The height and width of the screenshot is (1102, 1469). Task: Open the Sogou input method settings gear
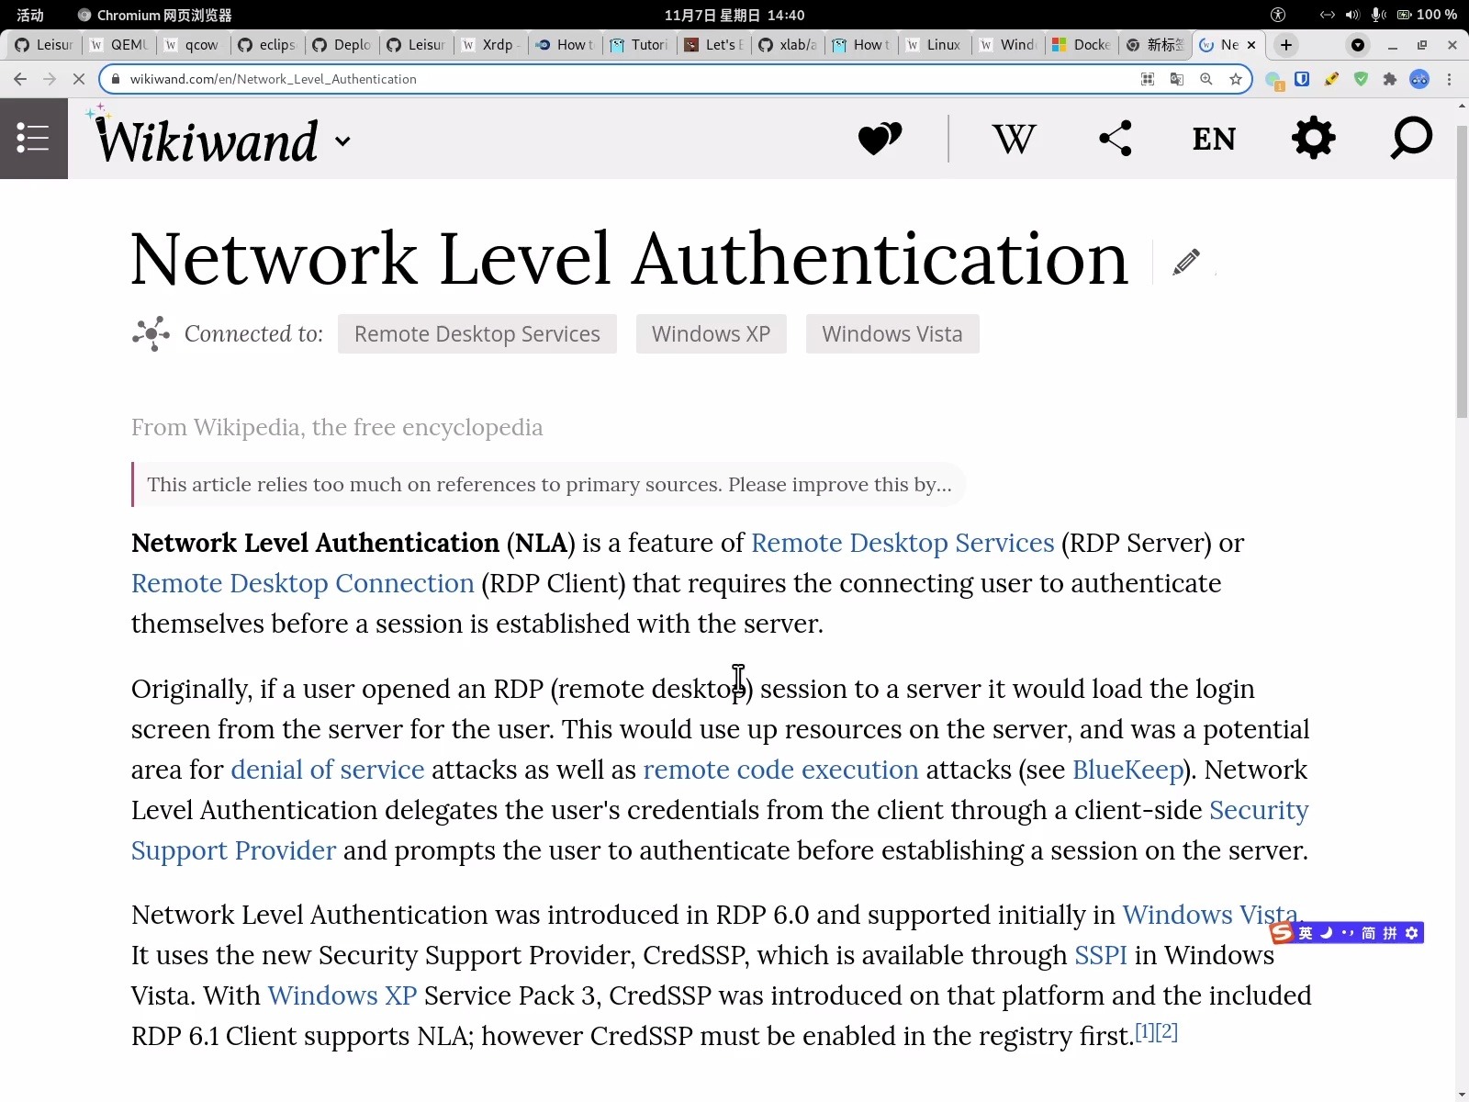(1412, 933)
